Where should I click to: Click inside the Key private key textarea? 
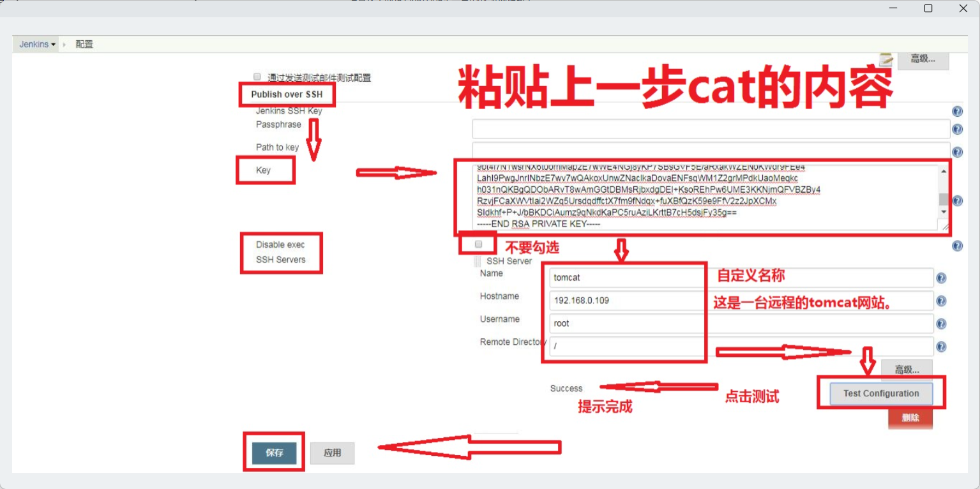click(705, 198)
